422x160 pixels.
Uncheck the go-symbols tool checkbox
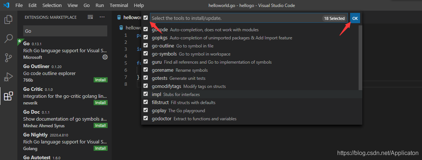(146, 54)
